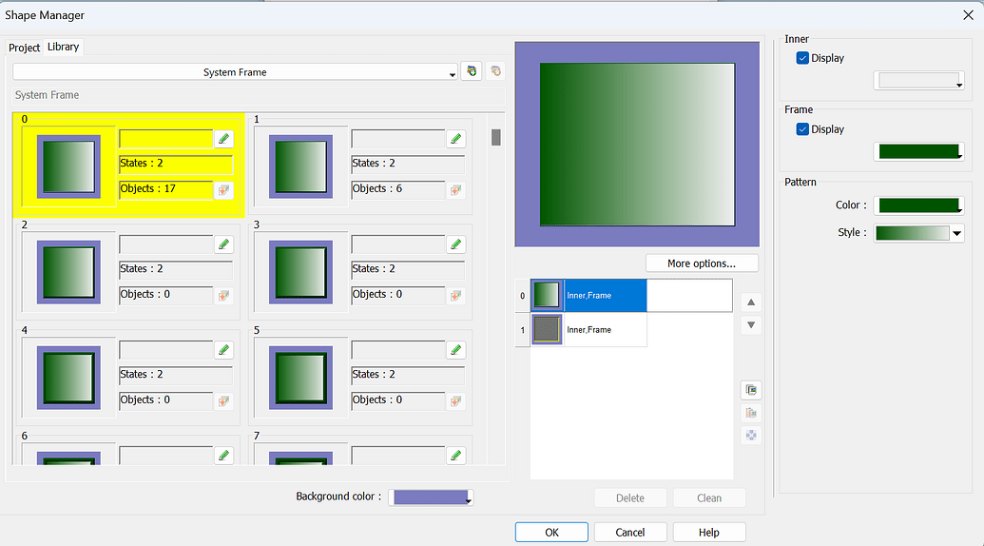Click the shape list vertical scrollbar handle

click(x=495, y=137)
